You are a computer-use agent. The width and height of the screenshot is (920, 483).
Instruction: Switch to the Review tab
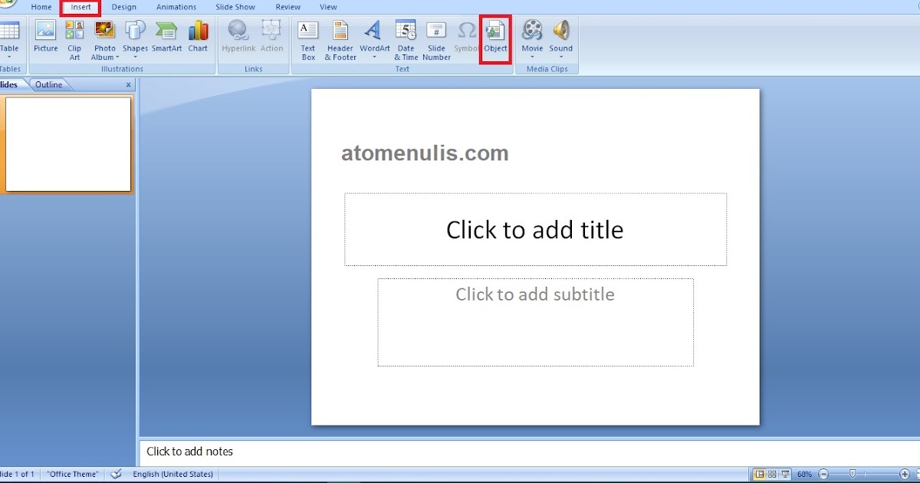click(x=288, y=7)
